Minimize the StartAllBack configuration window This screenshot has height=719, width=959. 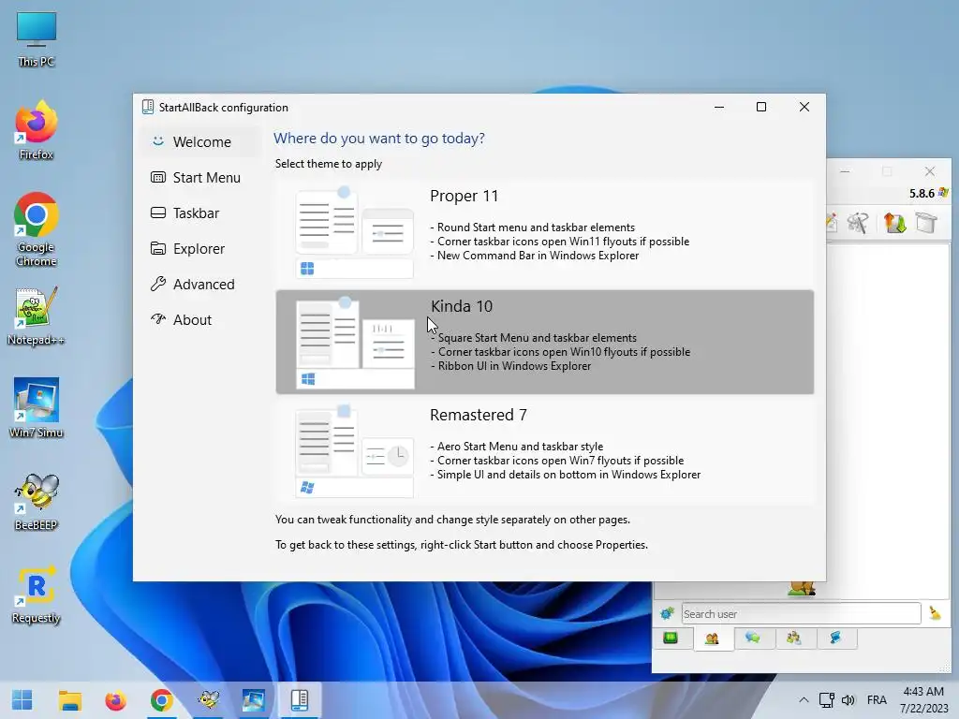719,107
